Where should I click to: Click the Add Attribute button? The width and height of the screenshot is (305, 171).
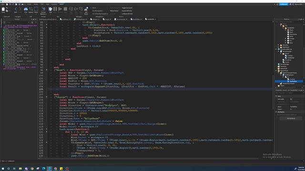tap(291, 118)
